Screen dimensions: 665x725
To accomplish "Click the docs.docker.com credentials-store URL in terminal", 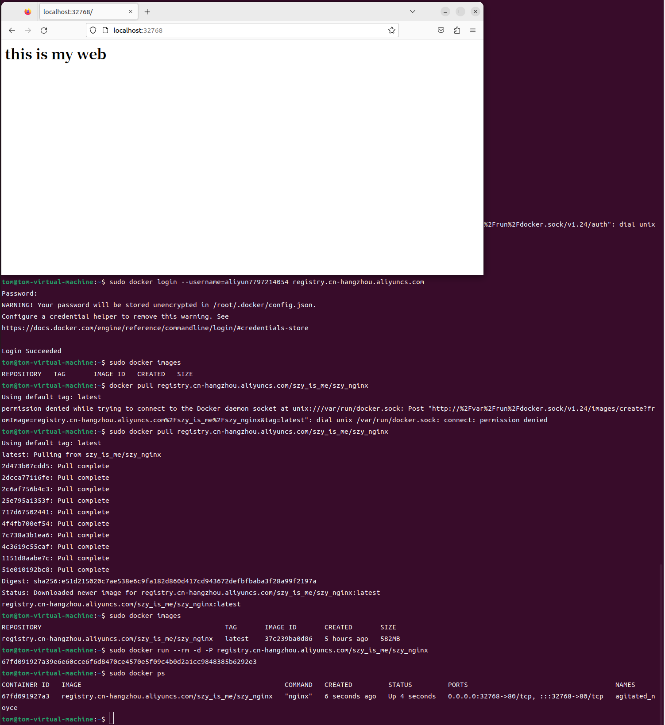I will tap(155, 328).
